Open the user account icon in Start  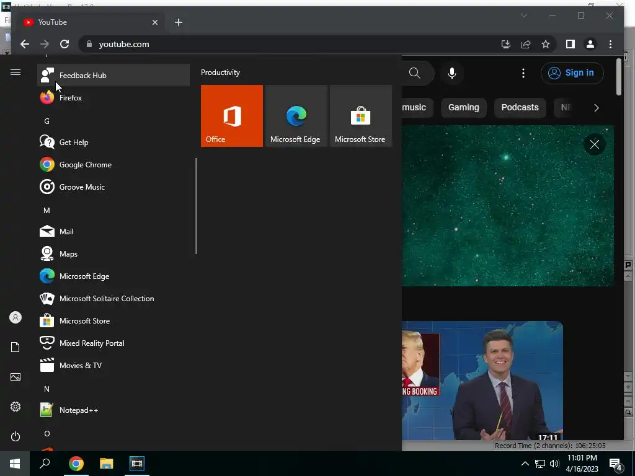[x=16, y=317]
